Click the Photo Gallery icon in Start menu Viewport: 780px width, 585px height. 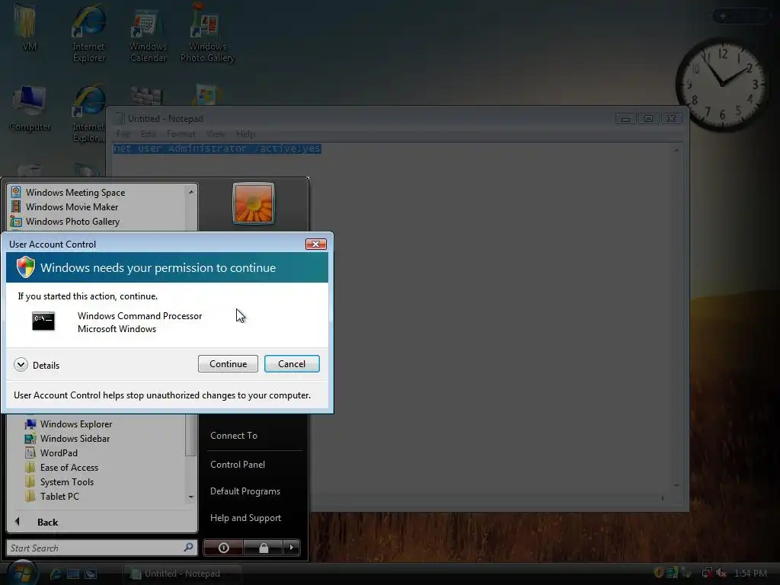[x=16, y=221]
